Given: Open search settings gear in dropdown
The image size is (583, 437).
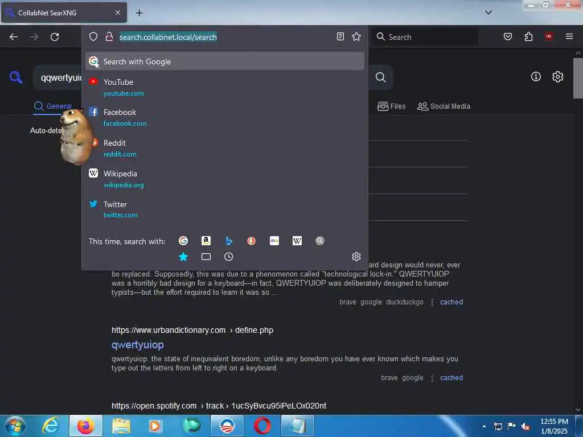Looking at the screenshot, I should tap(356, 257).
